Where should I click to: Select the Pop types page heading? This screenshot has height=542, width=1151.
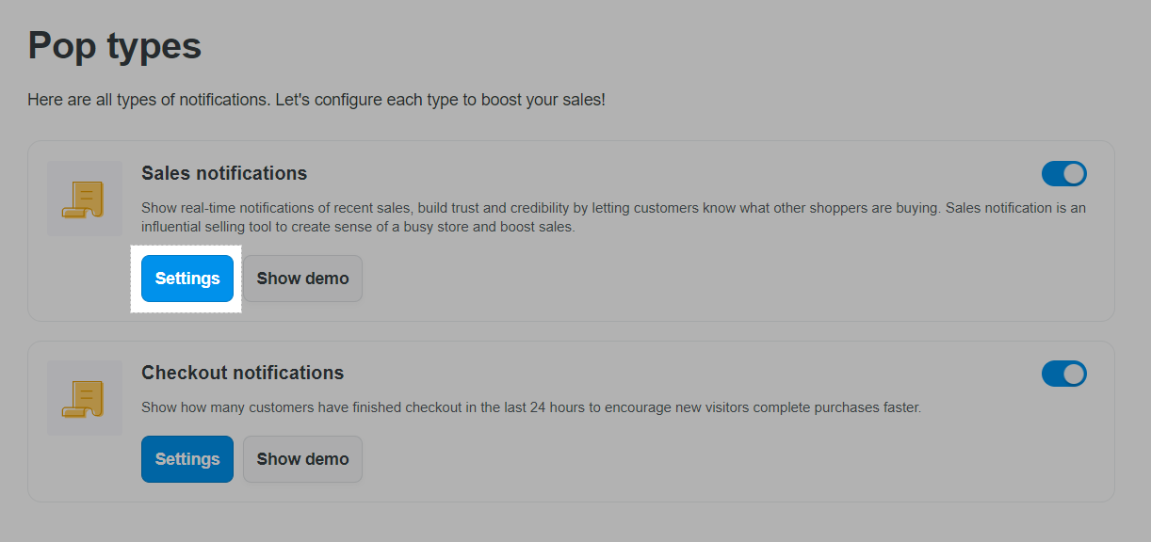115,45
